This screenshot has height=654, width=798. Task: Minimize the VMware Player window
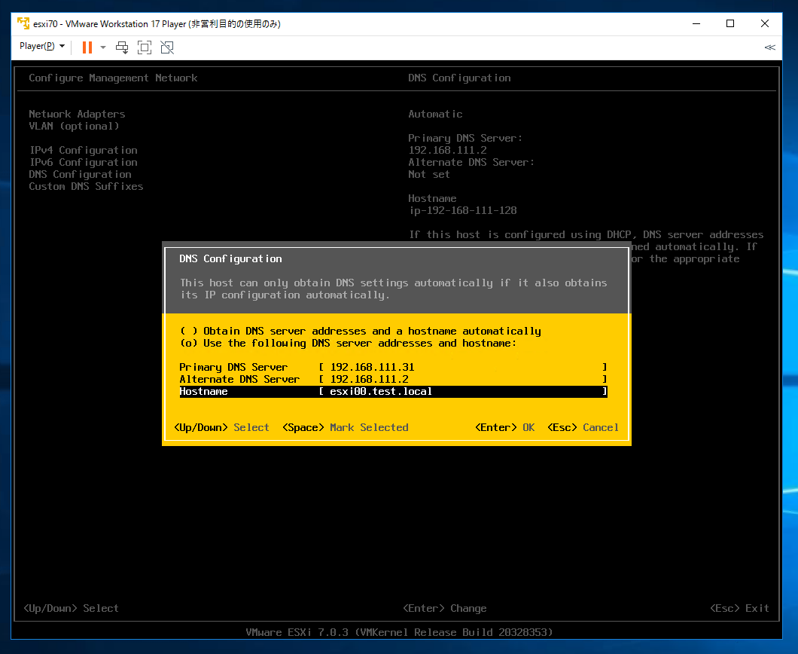point(696,23)
